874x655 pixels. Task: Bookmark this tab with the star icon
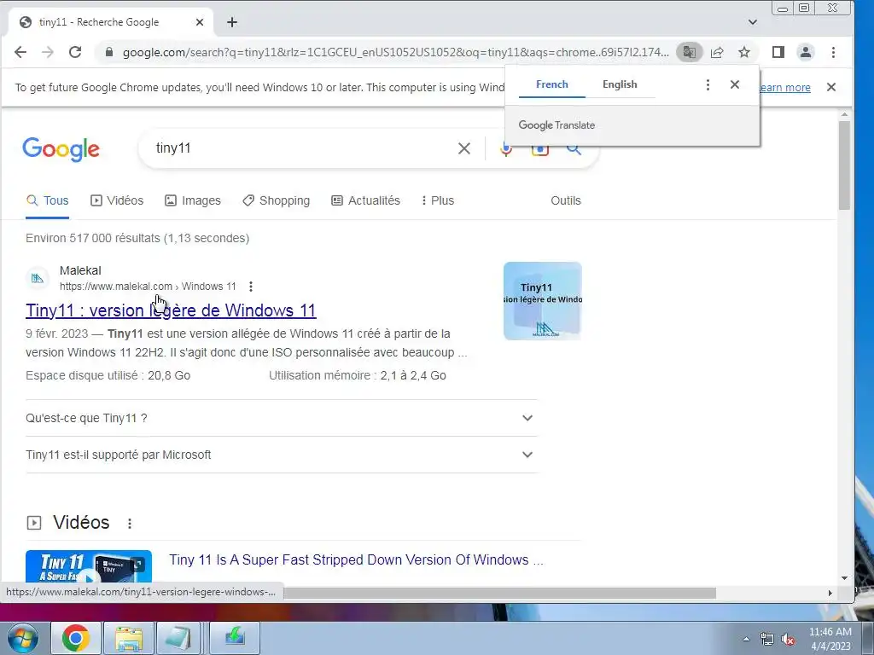[744, 52]
